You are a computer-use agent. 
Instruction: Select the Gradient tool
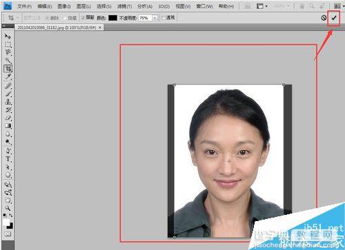(x=8, y=126)
